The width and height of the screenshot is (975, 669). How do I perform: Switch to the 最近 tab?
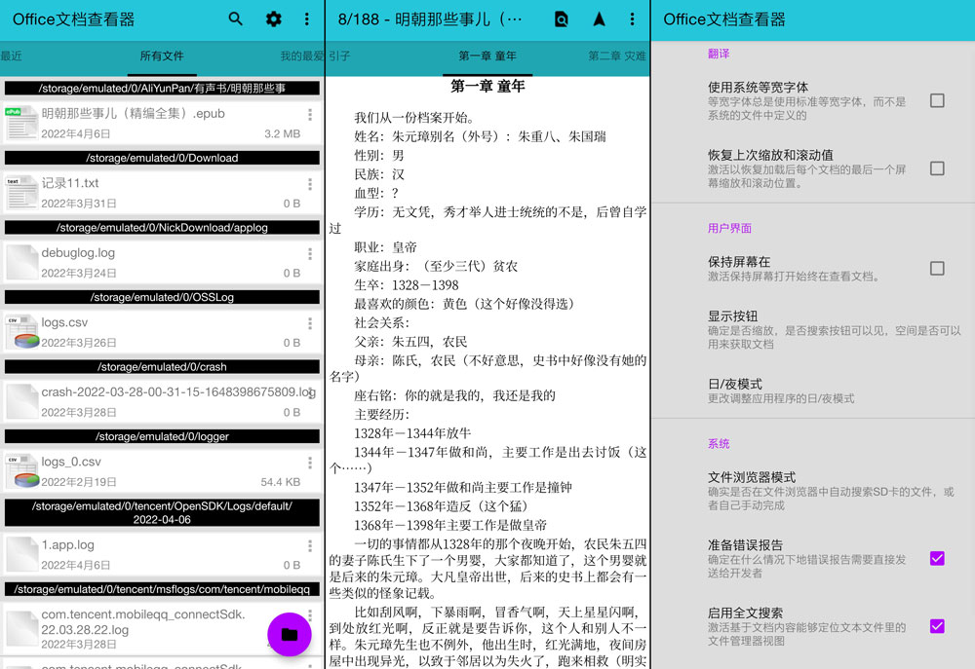tap(11, 56)
